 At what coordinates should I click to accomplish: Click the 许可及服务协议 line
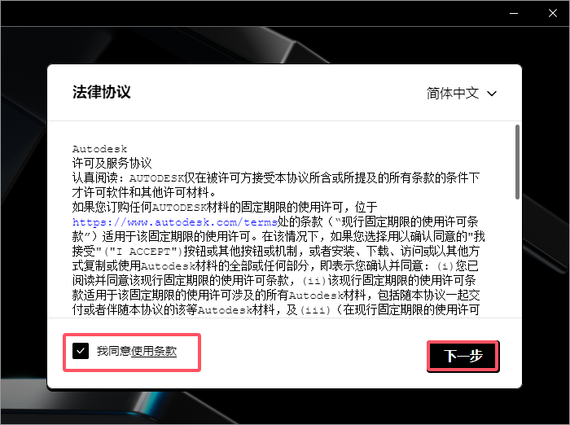112,163
